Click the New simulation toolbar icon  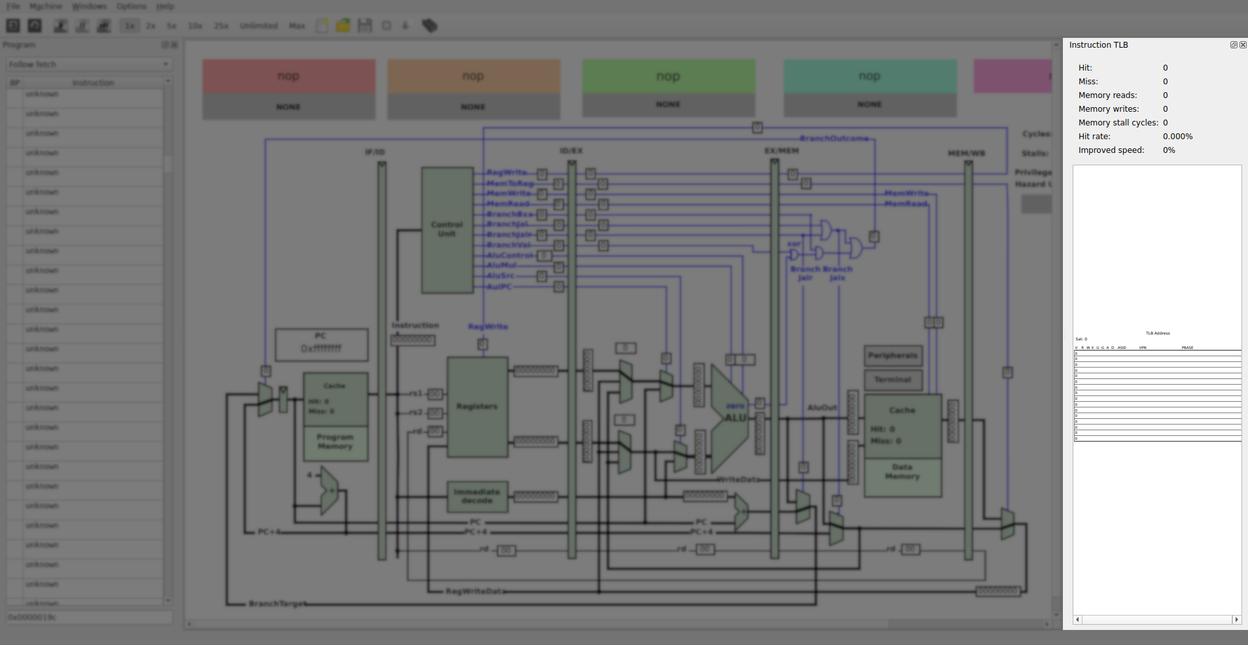(x=13, y=25)
